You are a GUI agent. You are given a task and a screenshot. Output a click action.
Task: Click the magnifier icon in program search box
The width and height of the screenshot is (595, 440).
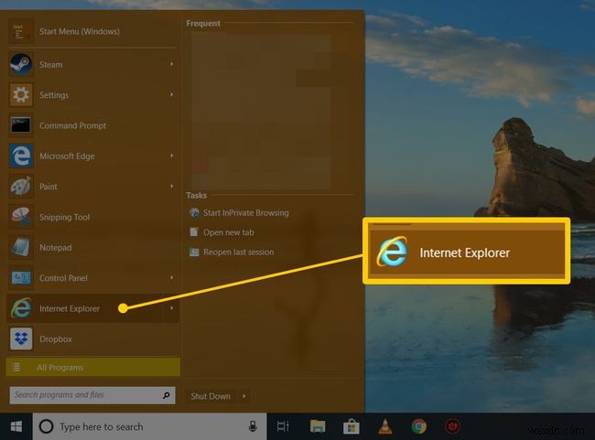tap(166, 395)
